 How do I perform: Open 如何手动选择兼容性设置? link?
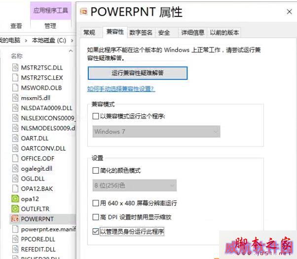121,89
